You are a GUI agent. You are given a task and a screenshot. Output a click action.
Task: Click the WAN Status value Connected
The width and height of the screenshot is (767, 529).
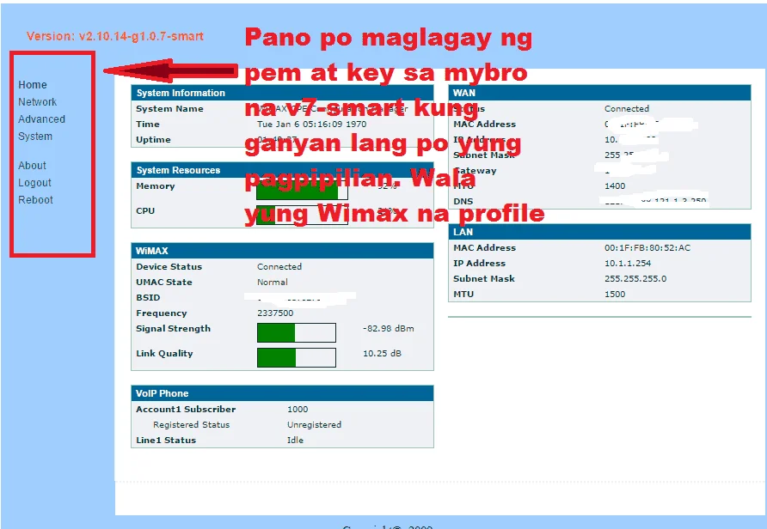tap(627, 108)
